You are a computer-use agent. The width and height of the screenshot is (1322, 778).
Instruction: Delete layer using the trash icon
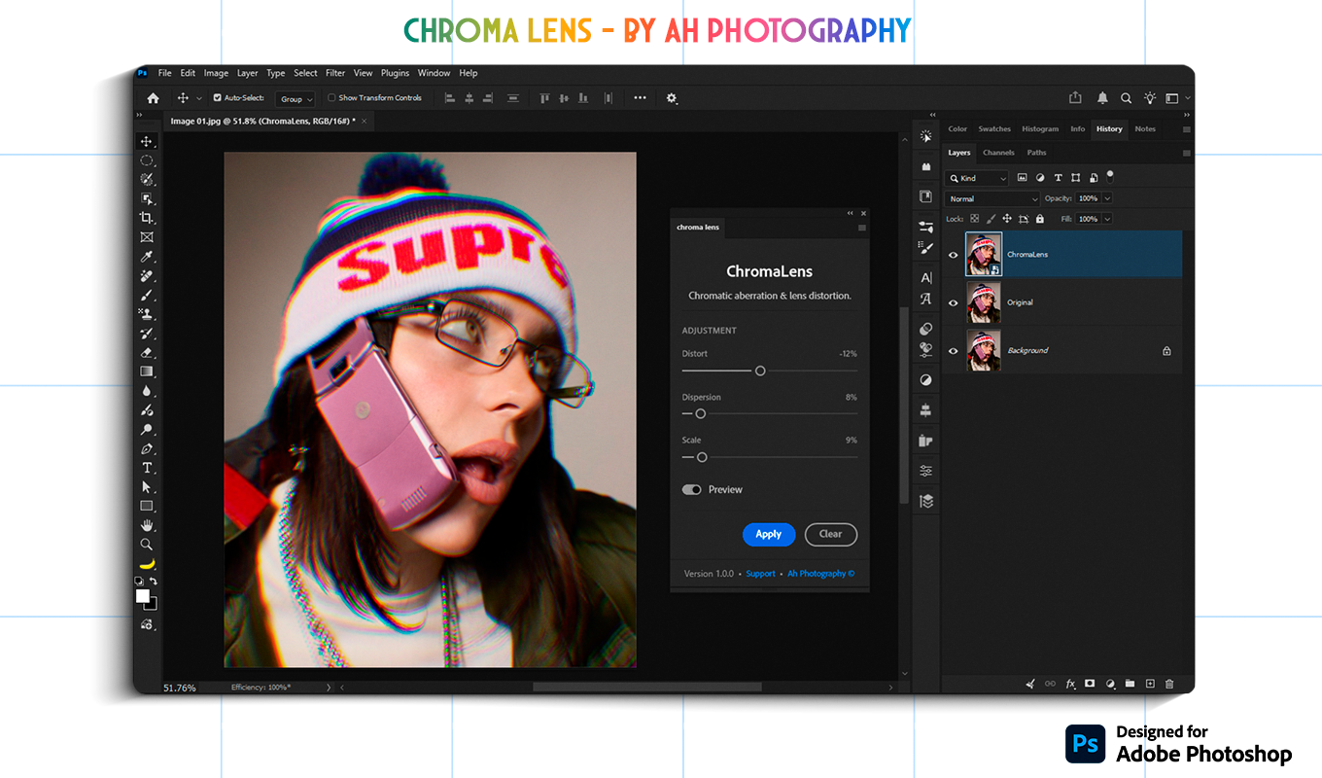[x=1169, y=684]
